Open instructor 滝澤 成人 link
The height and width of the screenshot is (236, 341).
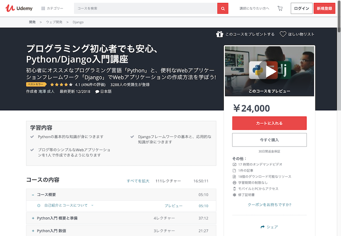[46, 91]
